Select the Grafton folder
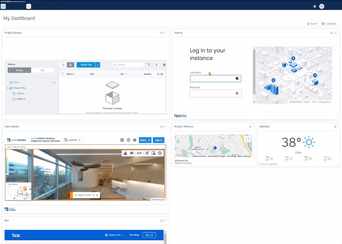342x244 pixels. [x=21, y=93]
